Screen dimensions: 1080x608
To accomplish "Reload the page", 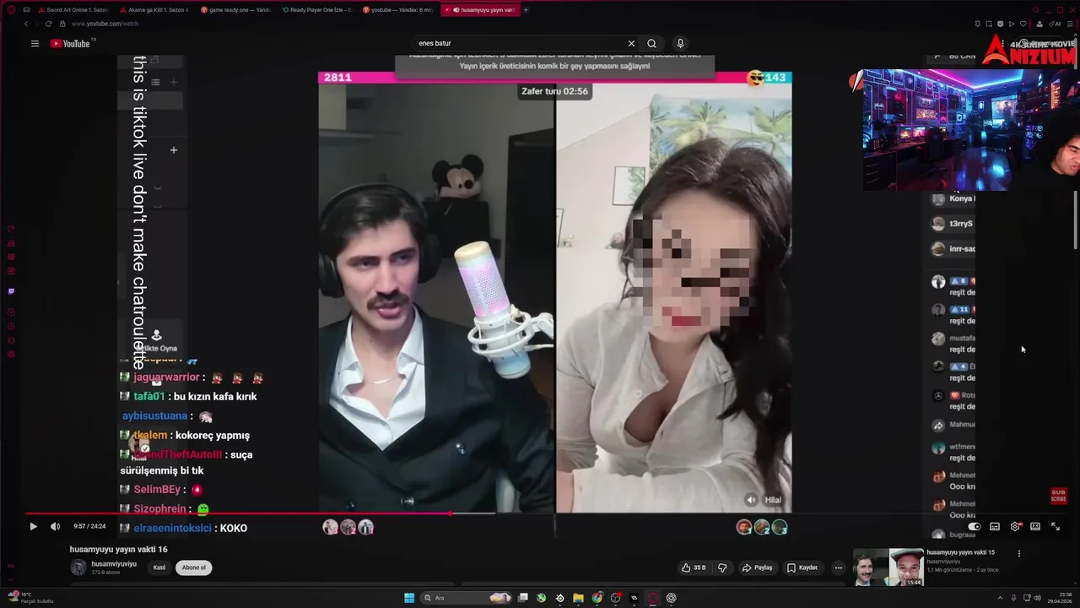I will pyautogui.click(x=49, y=24).
